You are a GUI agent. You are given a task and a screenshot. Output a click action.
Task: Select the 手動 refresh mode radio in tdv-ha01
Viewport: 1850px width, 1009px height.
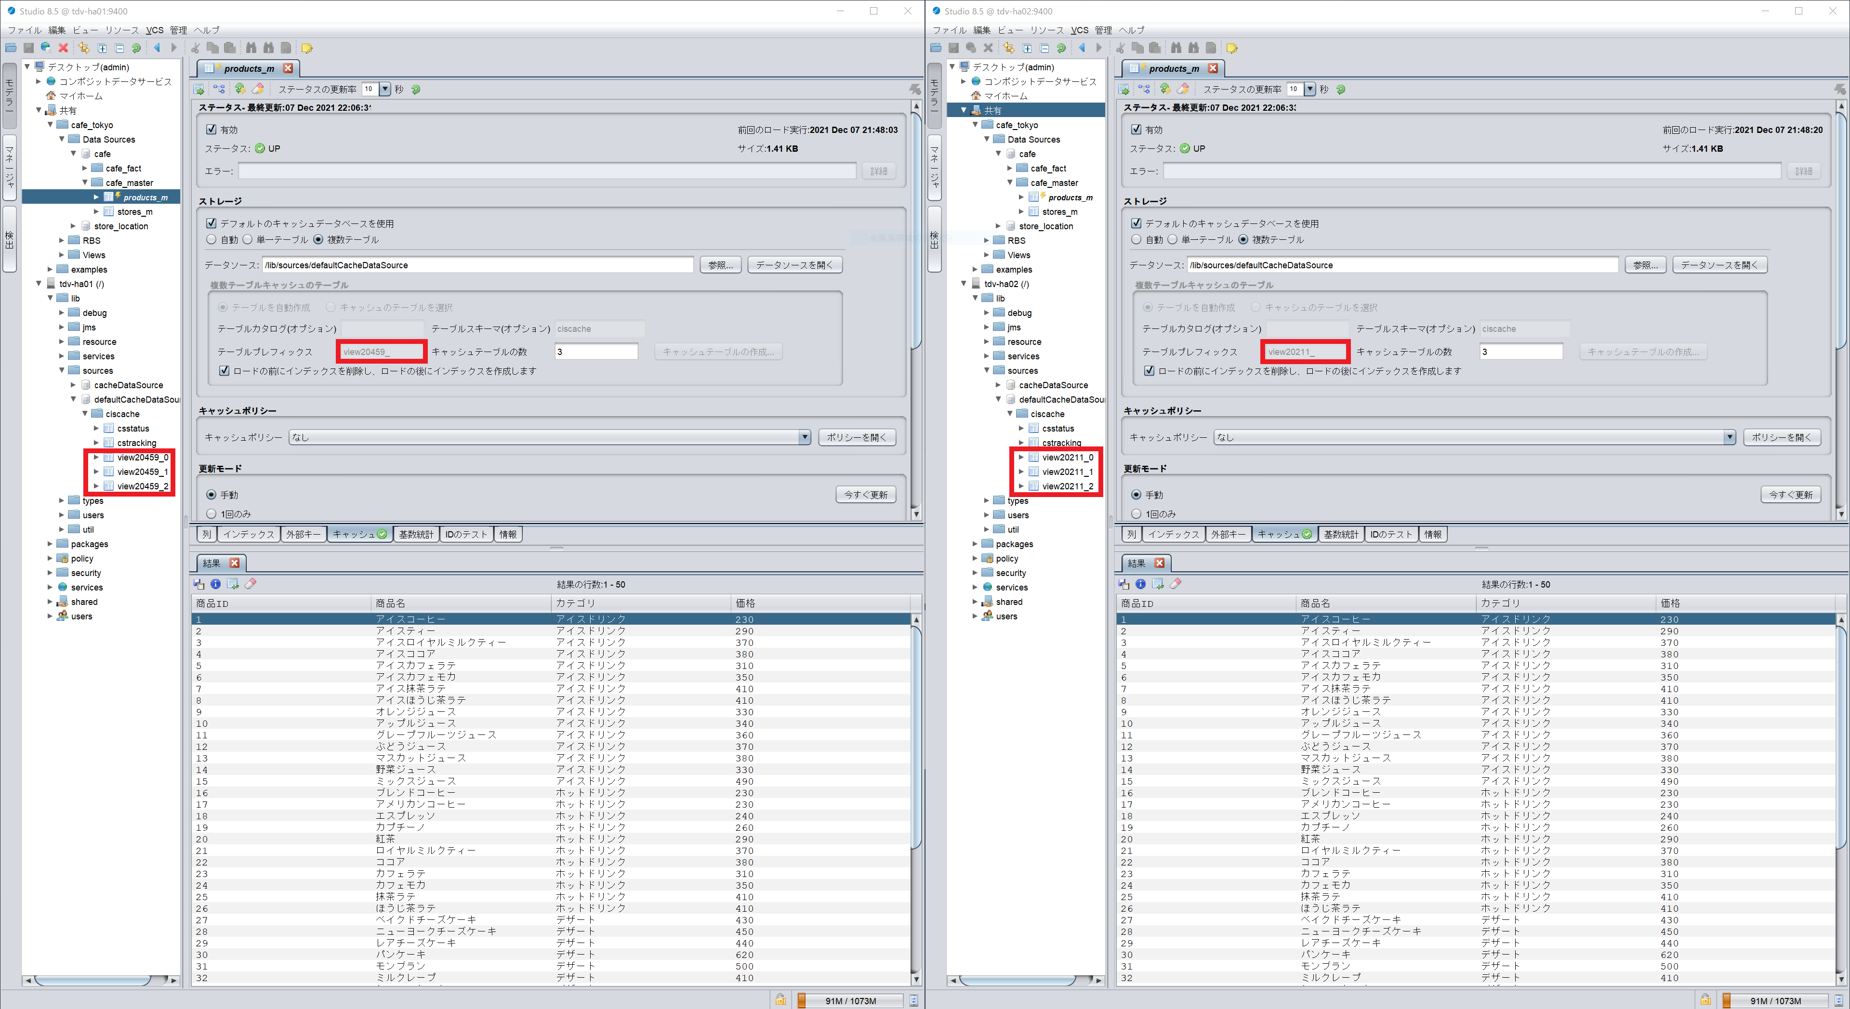click(211, 495)
